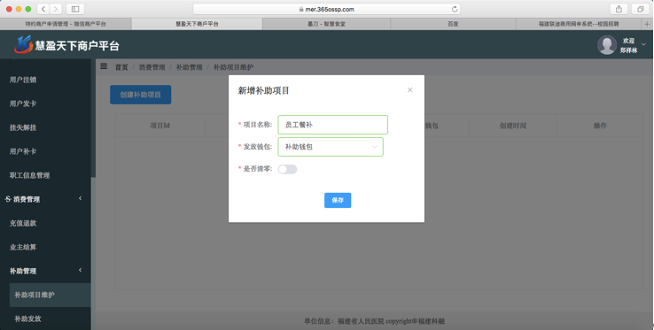The height and width of the screenshot is (330, 654).
Task: Open the 发放钱包 dropdown
Action: click(331, 147)
